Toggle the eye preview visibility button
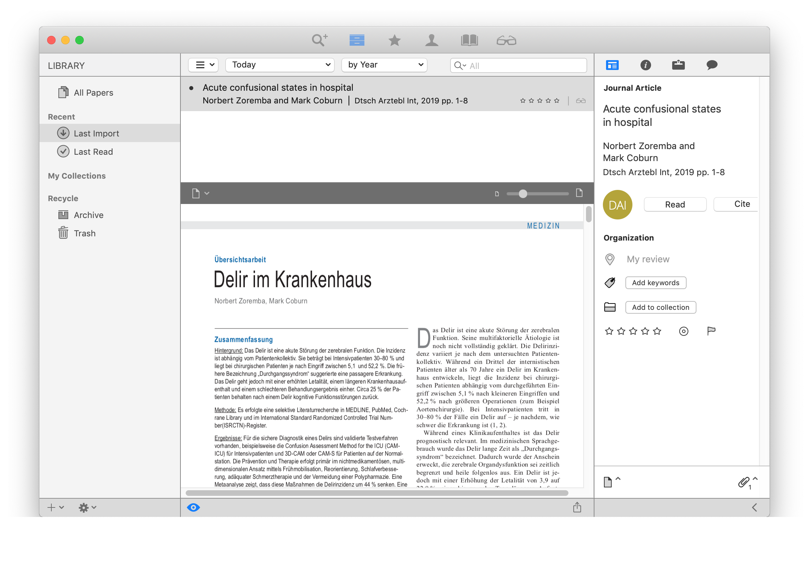 pos(193,507)
